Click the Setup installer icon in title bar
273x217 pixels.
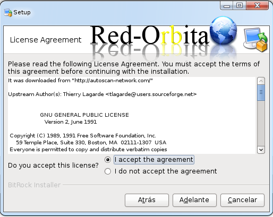coord(8,13)
